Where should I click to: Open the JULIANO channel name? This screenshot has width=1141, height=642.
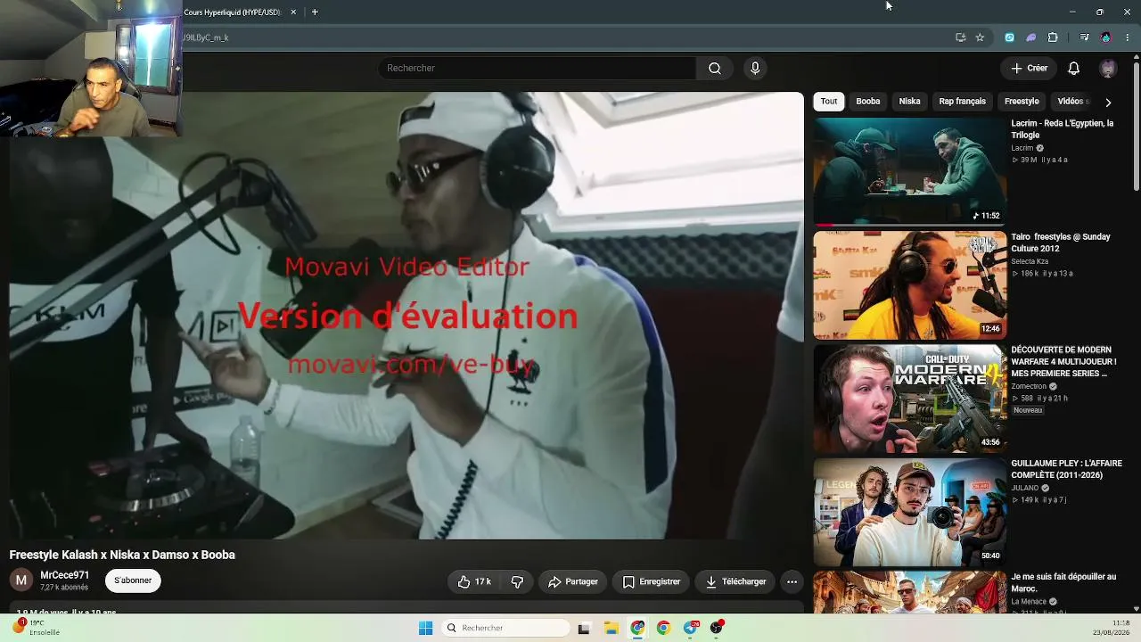[1025, 488]
